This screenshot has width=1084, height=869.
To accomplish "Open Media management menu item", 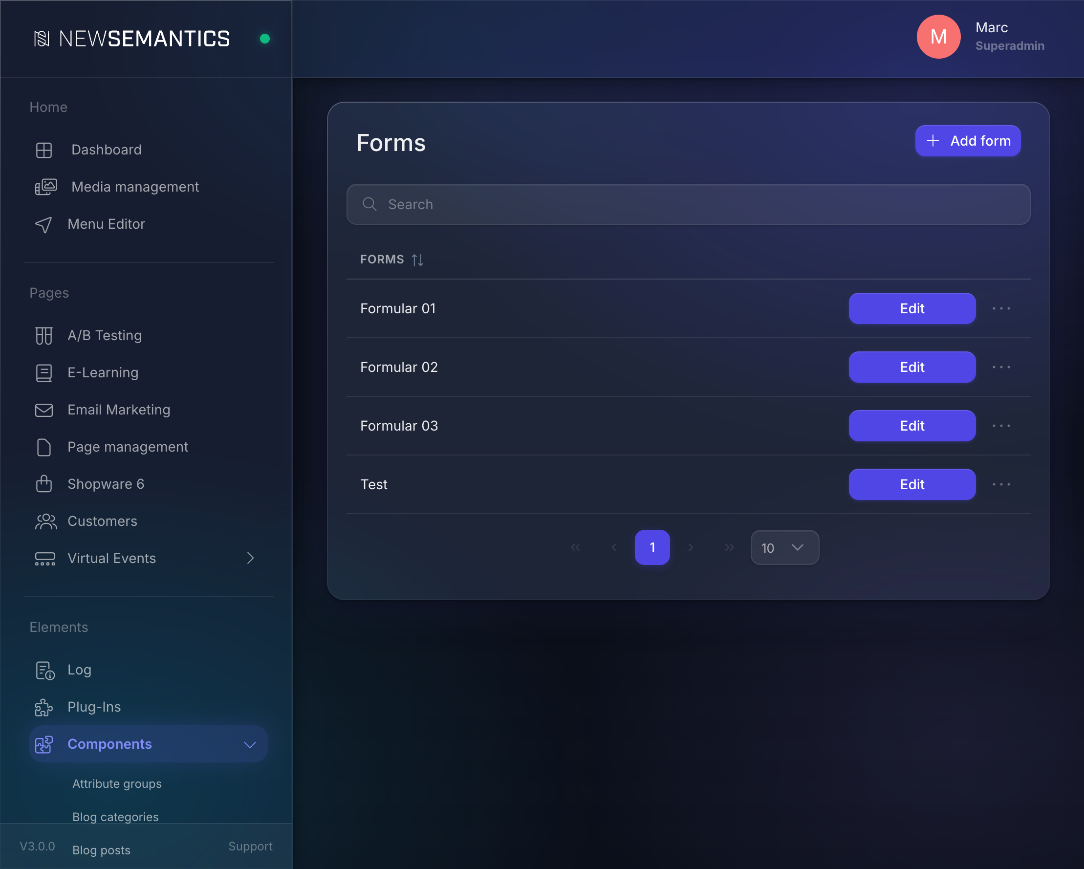I will point(148,187).
